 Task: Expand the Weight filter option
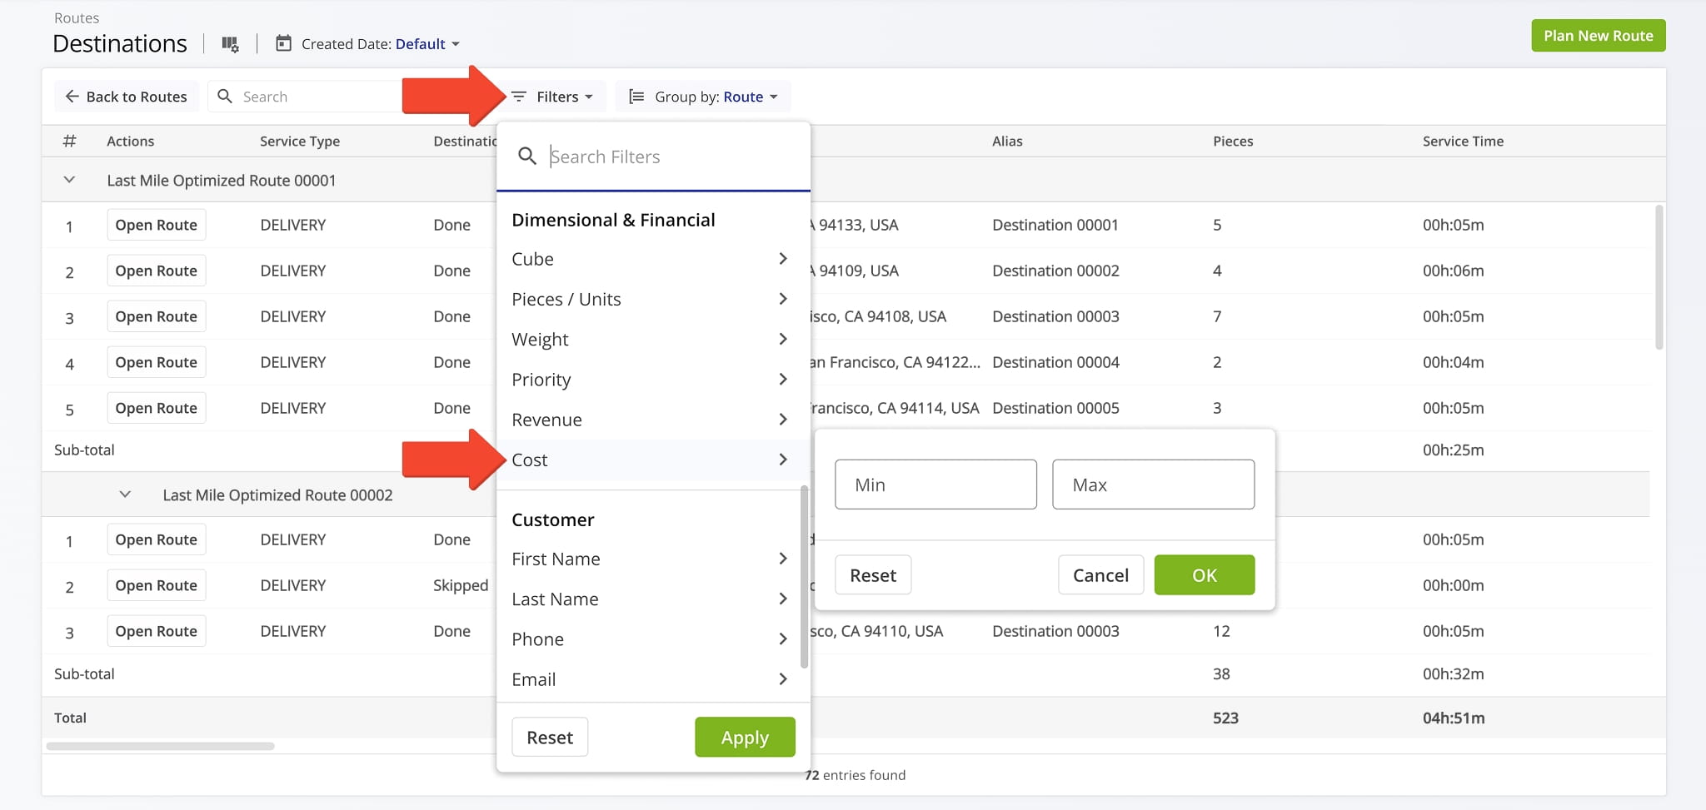tap(650, 340)
